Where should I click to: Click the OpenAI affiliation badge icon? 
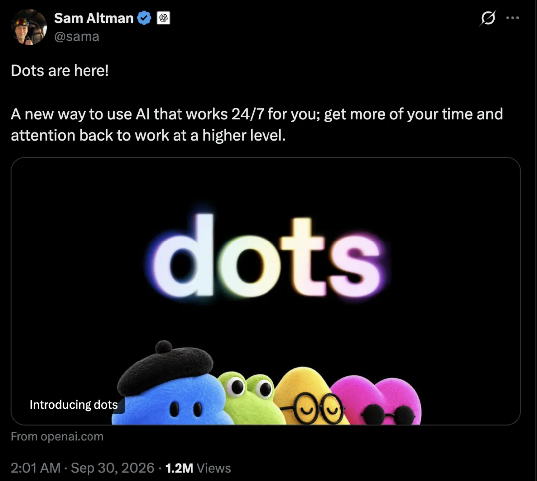click(164, 18)
